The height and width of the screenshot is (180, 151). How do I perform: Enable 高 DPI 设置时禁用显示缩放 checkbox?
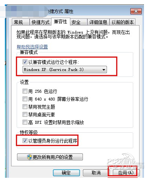(25, 122)
